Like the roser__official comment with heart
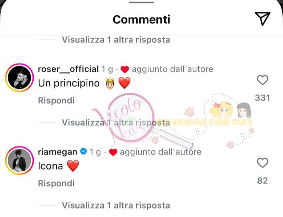283x217 pixels. pos(262,80)
